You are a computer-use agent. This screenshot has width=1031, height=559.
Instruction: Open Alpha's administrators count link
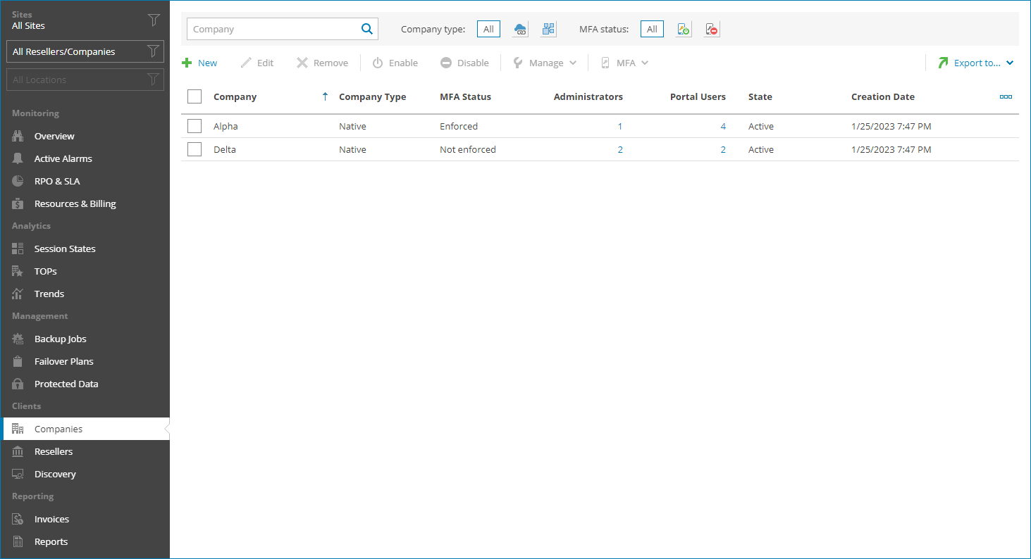tap(620, 127)
